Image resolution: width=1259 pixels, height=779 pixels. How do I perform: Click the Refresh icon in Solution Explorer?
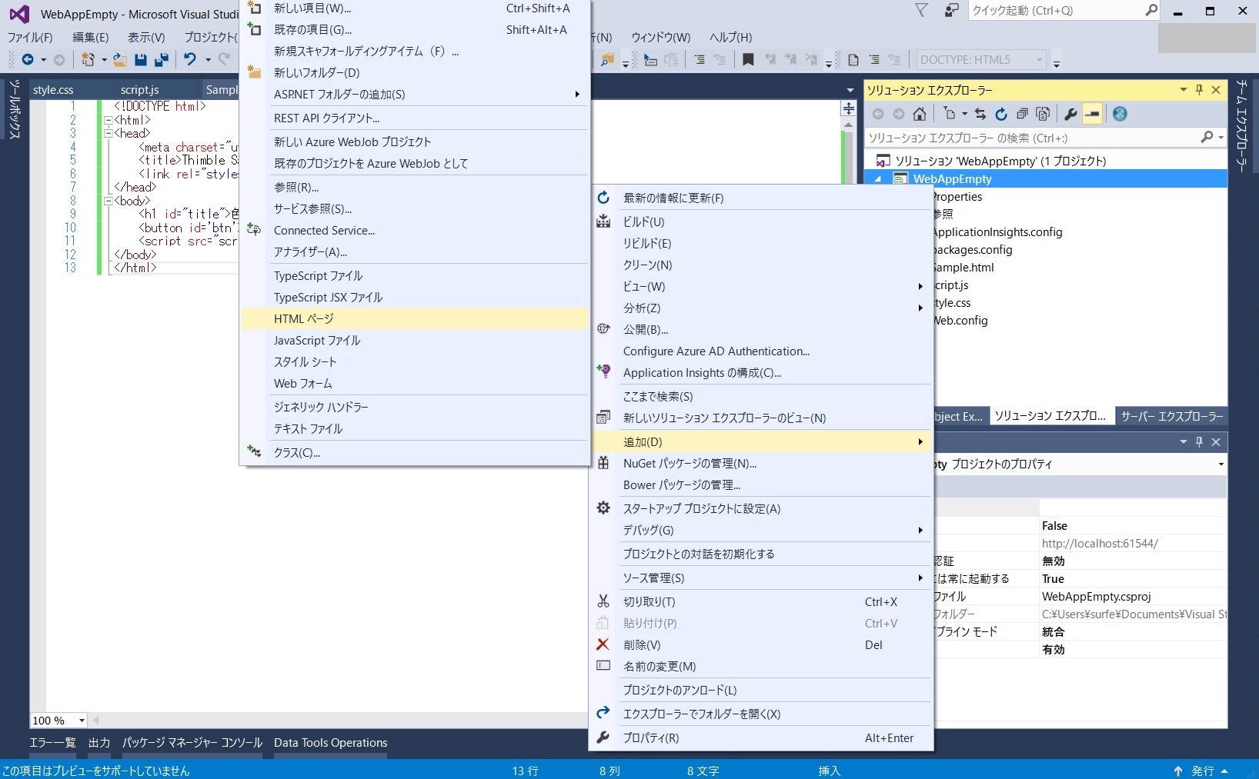pyautogui.click(x=1000, y=114)
